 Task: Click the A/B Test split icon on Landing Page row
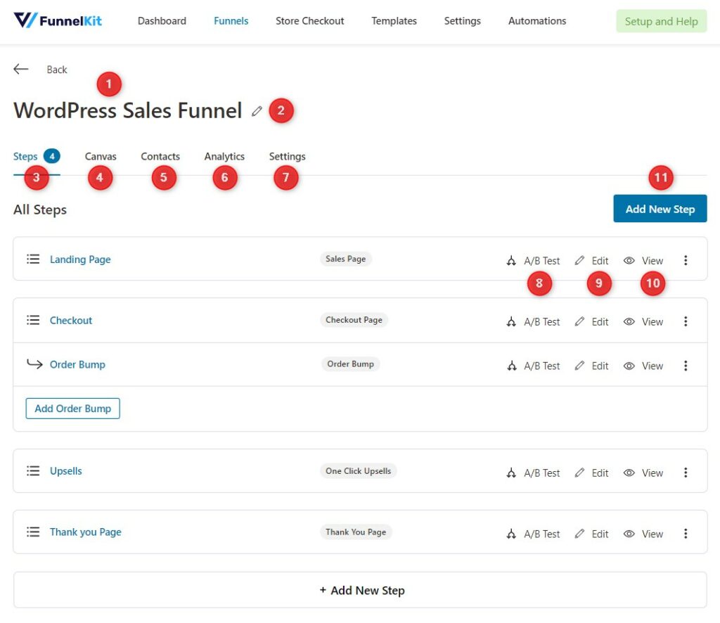click(x=511, y=260)
